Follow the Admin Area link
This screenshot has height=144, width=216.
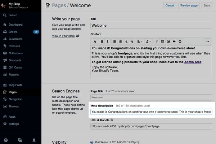[193, 62]
